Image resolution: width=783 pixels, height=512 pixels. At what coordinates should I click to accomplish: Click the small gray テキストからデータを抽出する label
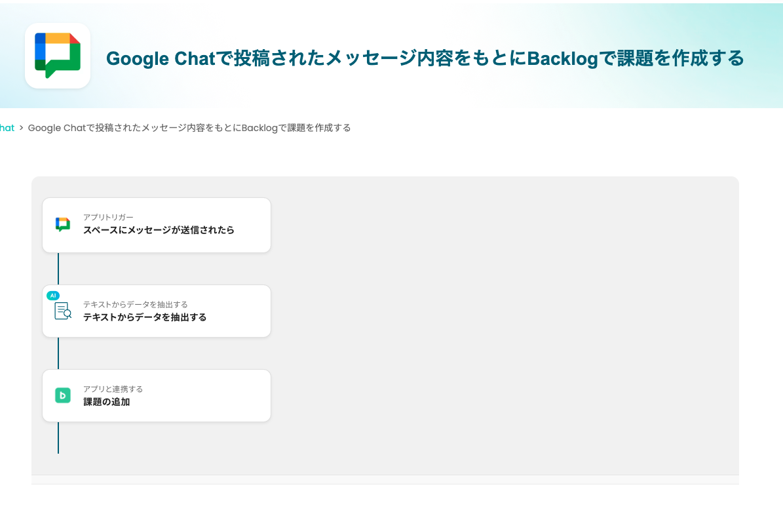136,304
